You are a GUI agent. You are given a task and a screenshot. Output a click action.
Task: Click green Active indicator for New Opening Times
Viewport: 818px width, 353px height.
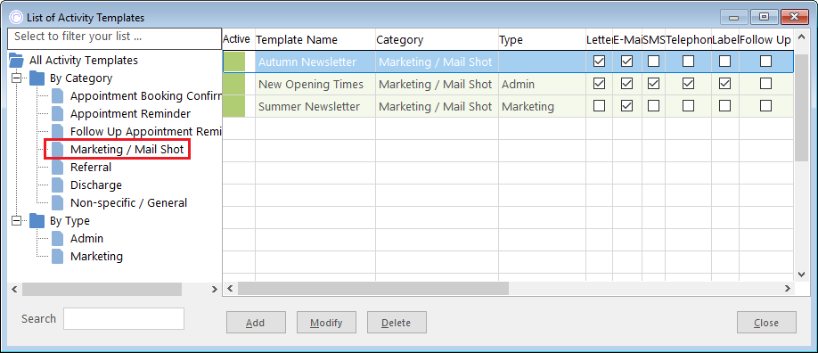(234, 84)
